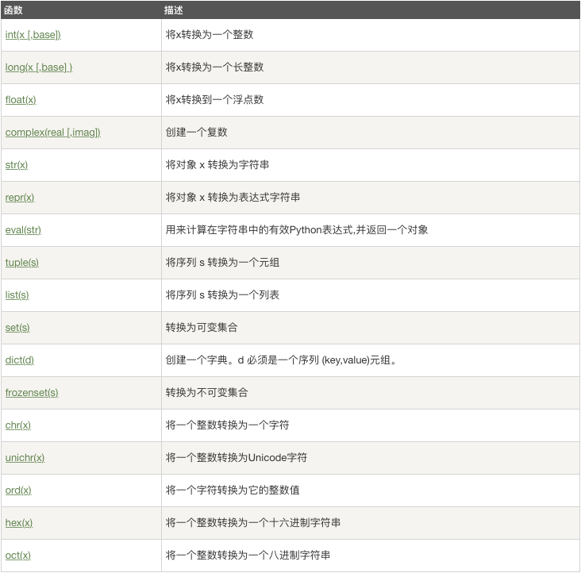
Task: Follow the frozenset(s) link
Action: [32, 393]
